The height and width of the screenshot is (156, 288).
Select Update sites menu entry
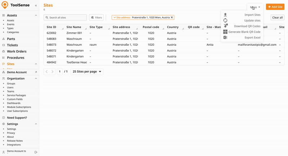click(242, 20)
